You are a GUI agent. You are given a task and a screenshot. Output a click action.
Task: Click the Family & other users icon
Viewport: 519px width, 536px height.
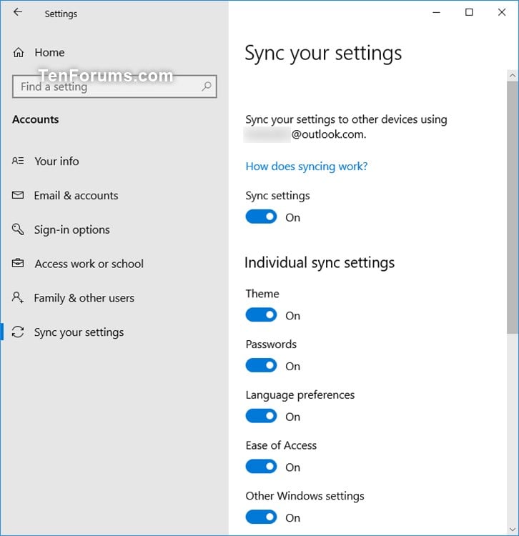coord(18,297)
